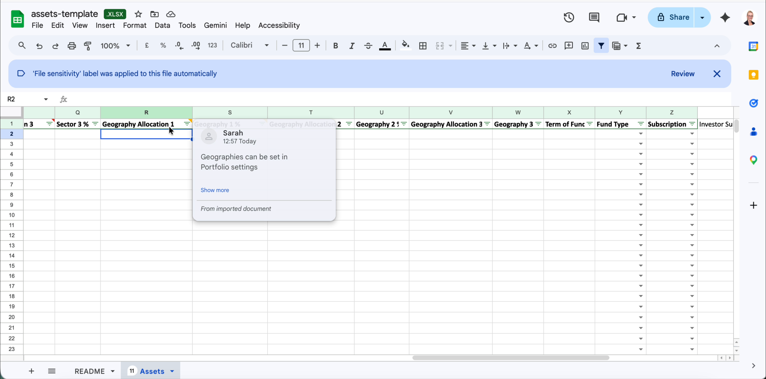Select column V header
Image resolution: width=766 pixels, height=379 pixels.
(x=451, y=112)
